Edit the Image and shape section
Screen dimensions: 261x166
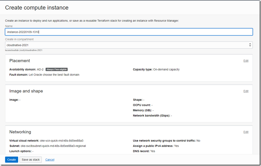245,91
